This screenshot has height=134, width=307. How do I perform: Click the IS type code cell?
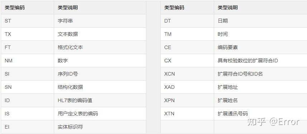[x=27, y=114]
